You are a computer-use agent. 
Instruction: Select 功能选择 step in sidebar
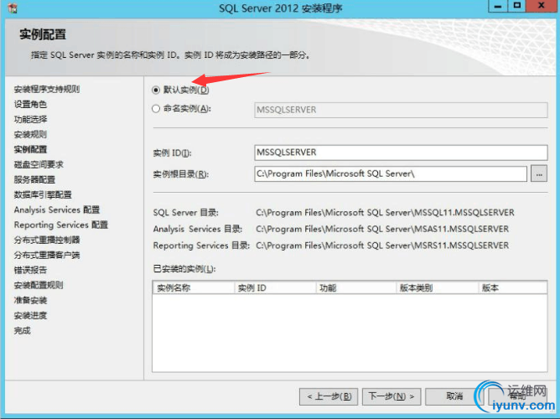(30, 119)
